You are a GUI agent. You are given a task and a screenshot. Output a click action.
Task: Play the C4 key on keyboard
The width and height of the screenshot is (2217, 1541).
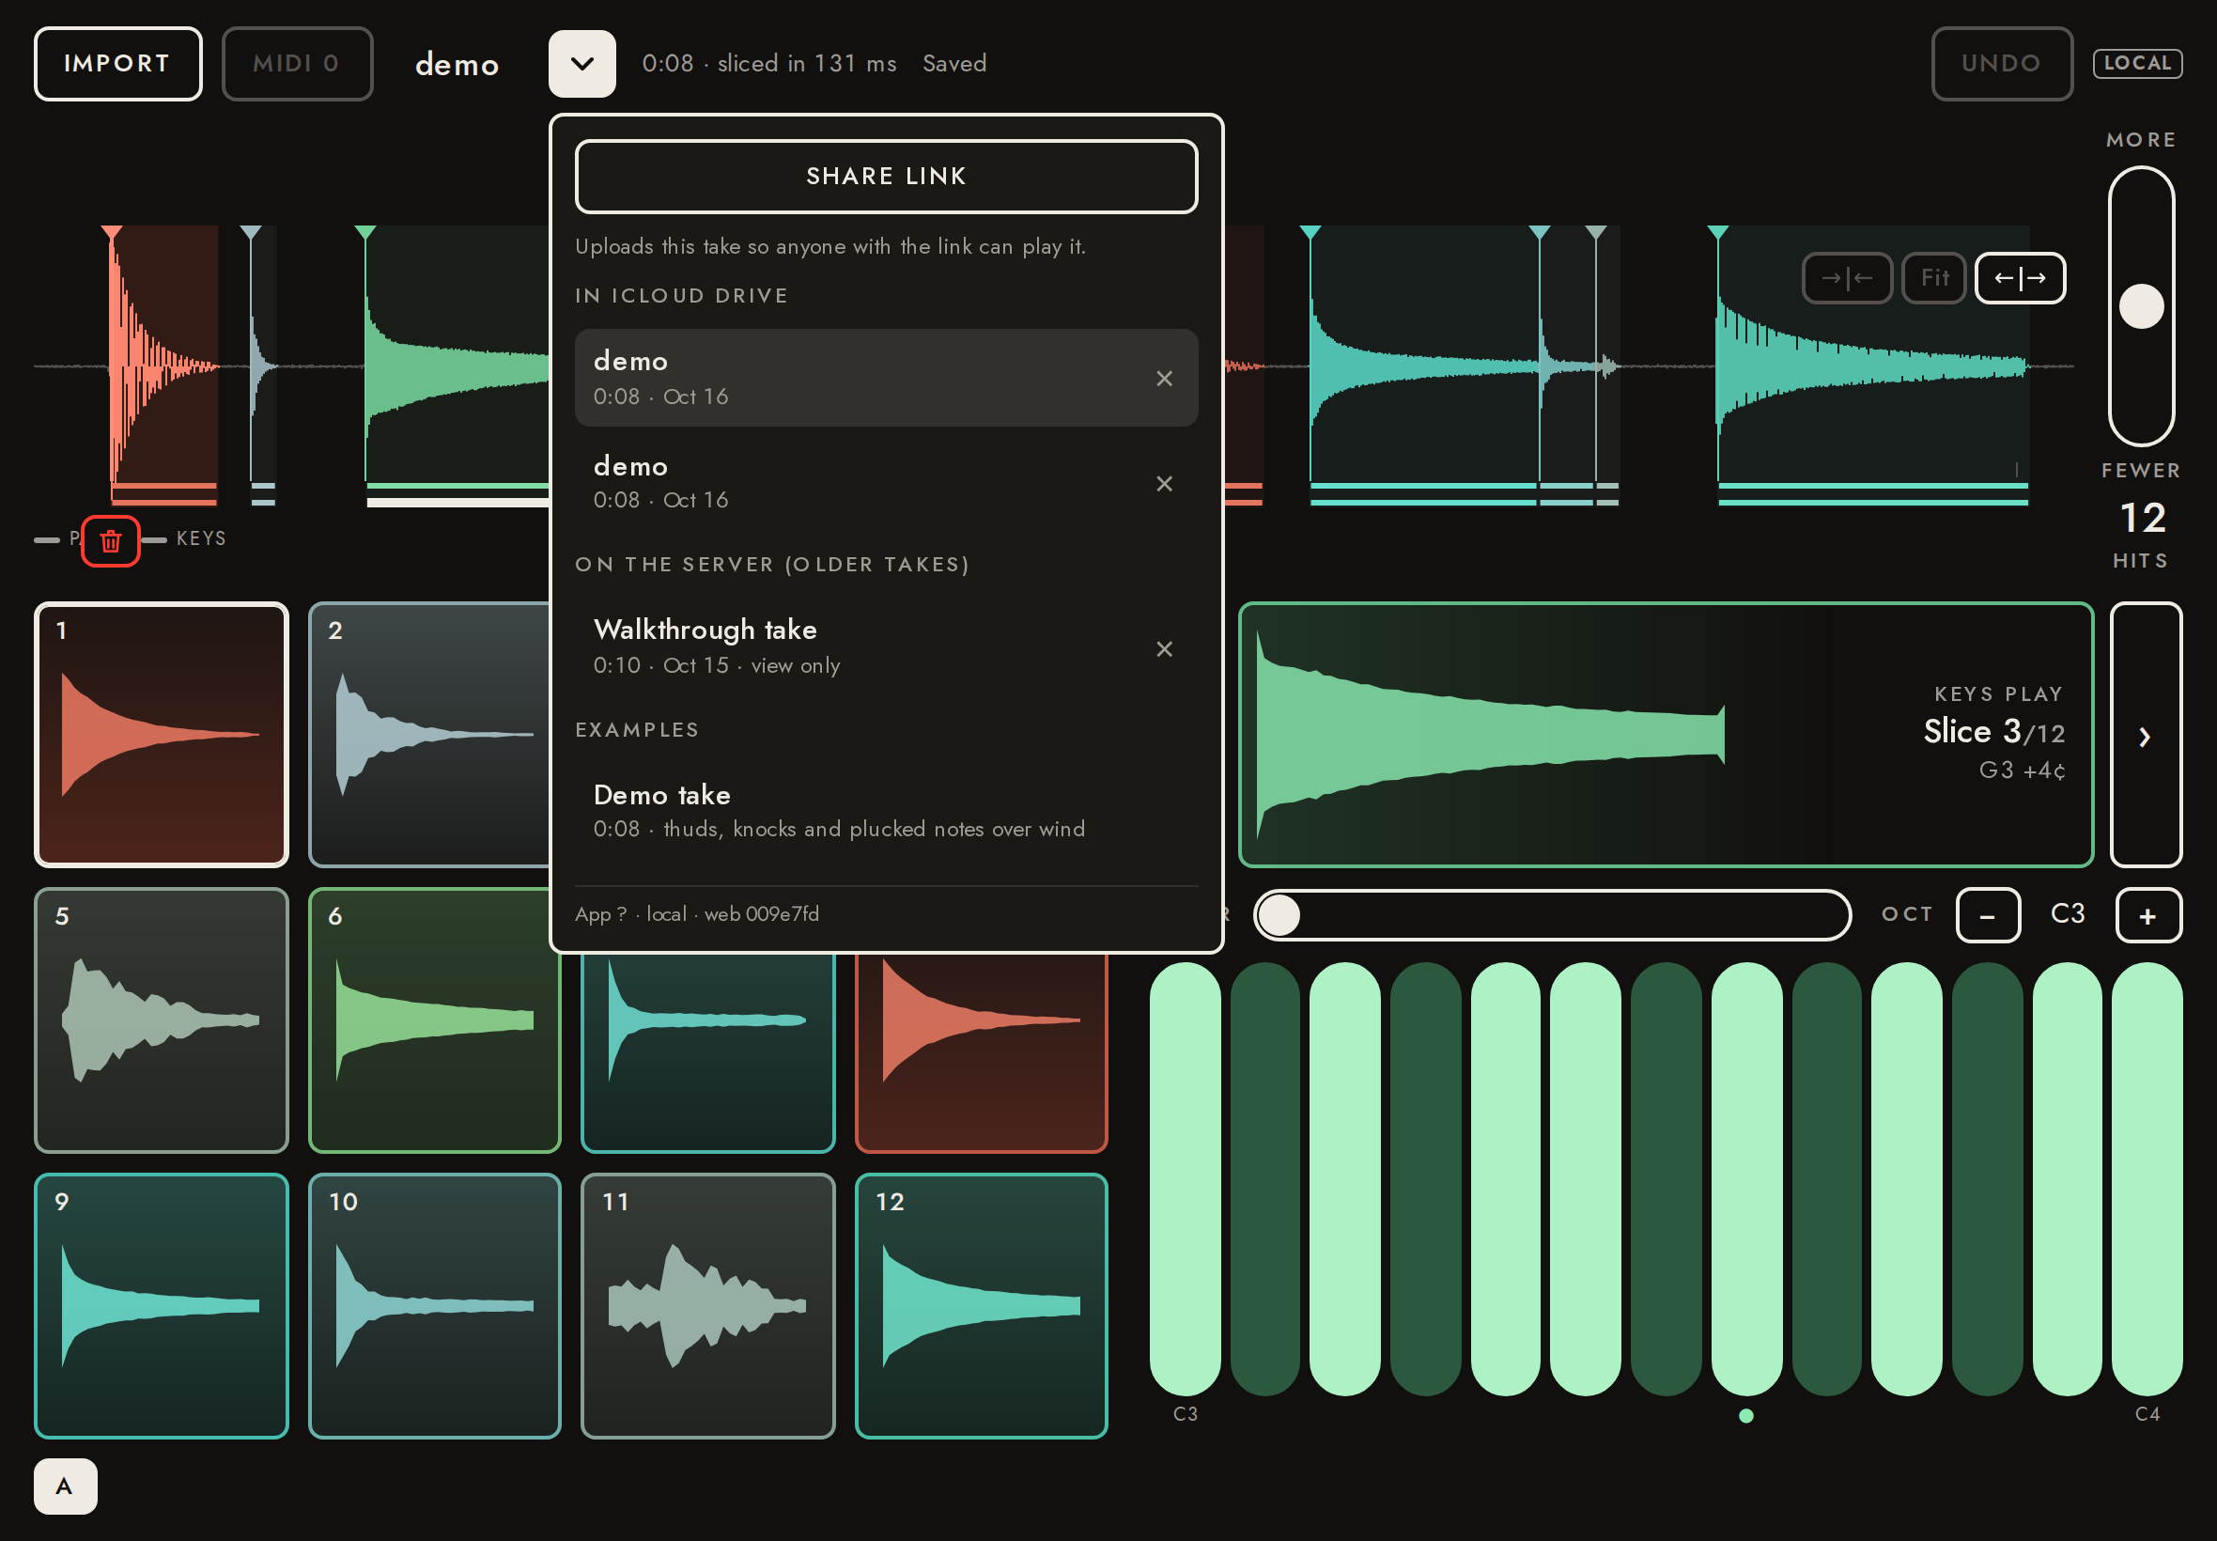2147,1179
